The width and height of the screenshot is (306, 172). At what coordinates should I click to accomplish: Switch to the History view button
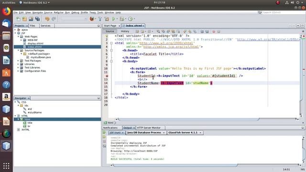point(125,32)
